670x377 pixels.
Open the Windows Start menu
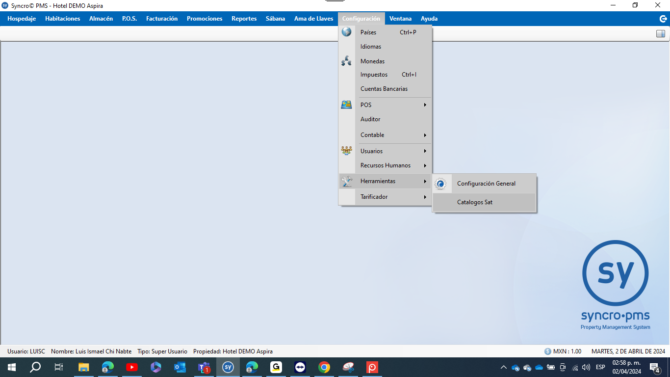[12, 367]
